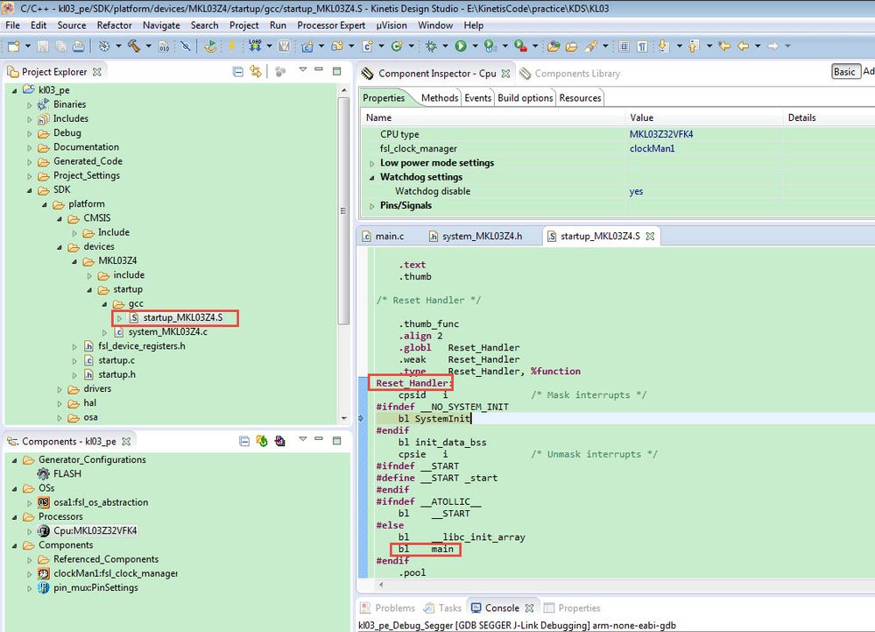Click the New wizard toolbar icon
This screenshot has width=875, height=632.
tap(13, 46)
